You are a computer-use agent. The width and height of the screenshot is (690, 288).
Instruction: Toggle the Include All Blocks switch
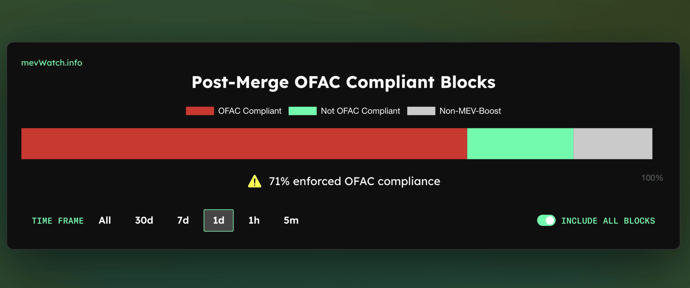coord(546,220)
